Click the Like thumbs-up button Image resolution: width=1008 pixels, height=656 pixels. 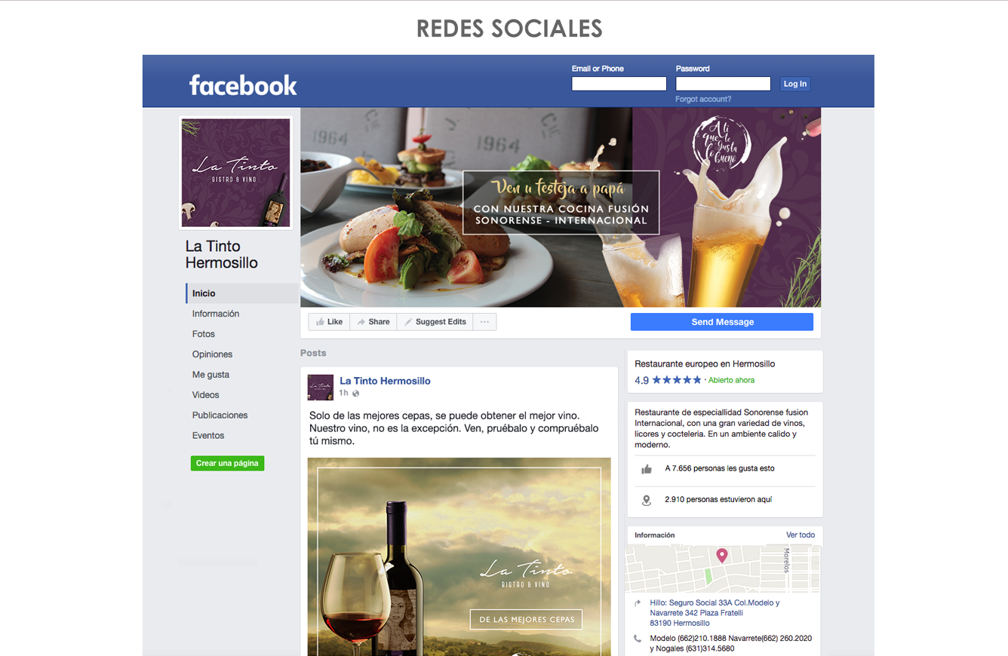pyautogui.click(x=329, y=322)
